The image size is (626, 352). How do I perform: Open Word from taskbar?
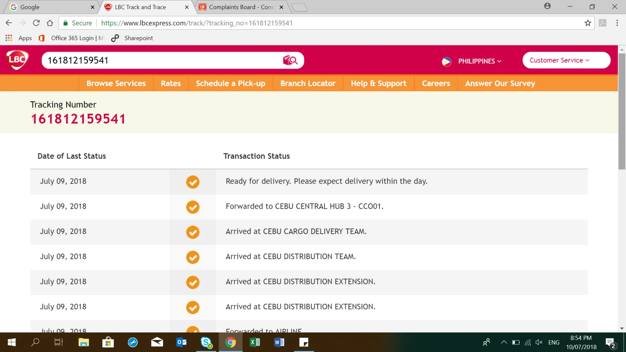tap(279, 342)
